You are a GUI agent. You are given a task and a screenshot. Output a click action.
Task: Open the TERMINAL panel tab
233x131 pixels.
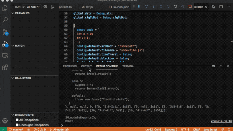pos(129,66)
